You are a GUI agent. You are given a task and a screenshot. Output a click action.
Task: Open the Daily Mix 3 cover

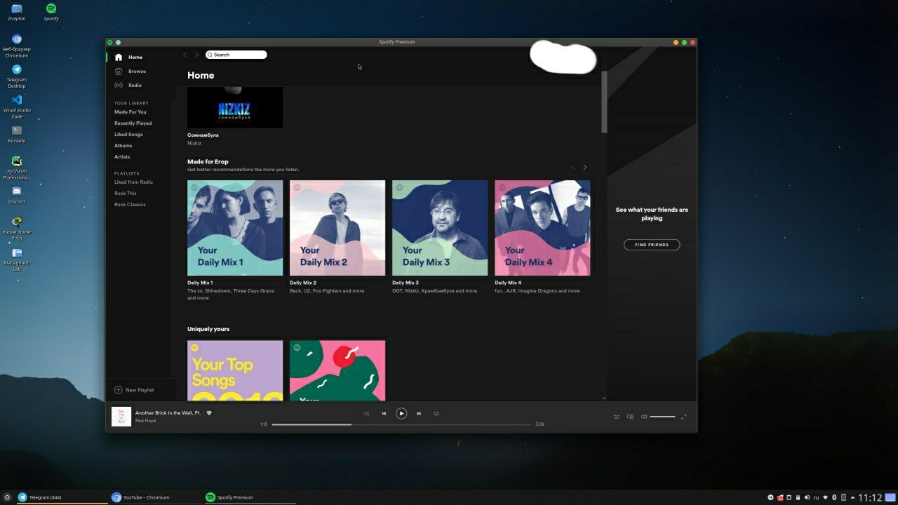tap(440, 228)
